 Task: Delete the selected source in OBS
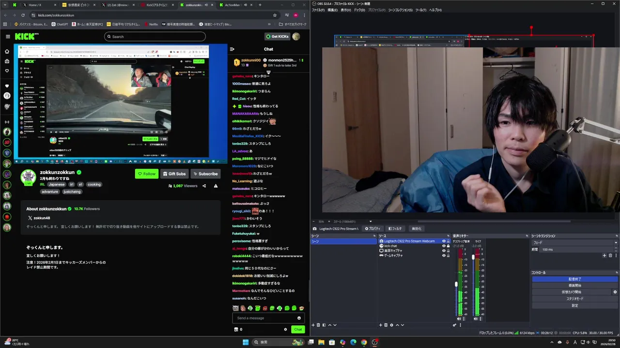pyautogui.click(x=386, y=325)
